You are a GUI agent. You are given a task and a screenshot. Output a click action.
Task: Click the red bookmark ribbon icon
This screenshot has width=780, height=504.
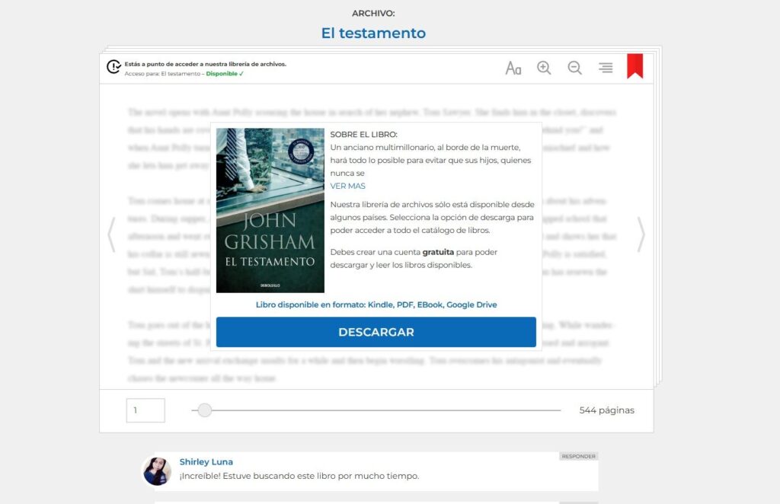[635, 66]
